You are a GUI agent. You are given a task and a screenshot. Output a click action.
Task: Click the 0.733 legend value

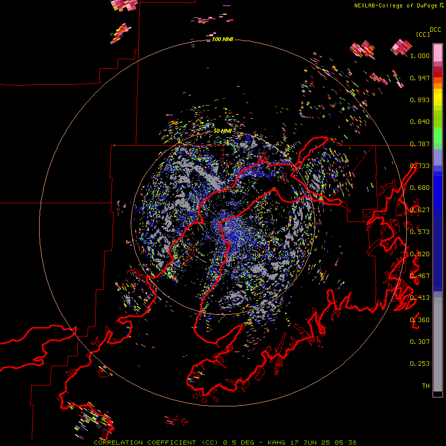tap(420, 166)
